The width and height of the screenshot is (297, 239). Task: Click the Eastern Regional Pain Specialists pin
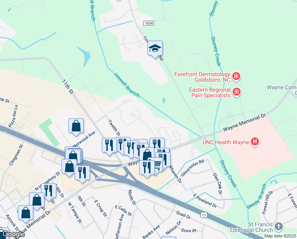(236, 92)
